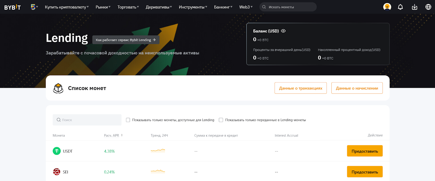Click the Bybit logo

(13, 7)
